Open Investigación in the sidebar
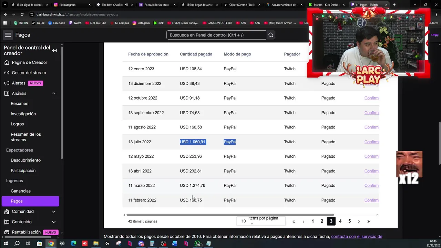 (x=23, y=114)
